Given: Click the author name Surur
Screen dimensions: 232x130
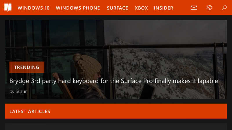Looking at the screenshot, I should click(x=21, y=91).
